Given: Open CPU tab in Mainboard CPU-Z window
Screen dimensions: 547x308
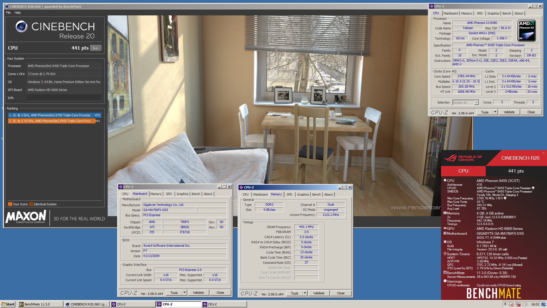Looking at the screenshot, I should coord(125,194).
